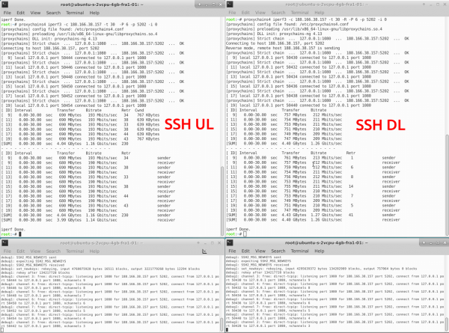Image resolution: width=449 pixels, height=333 pixels.
Task: Click the window menu icon of the top-right terminal
Action: [x=228, y=4]
